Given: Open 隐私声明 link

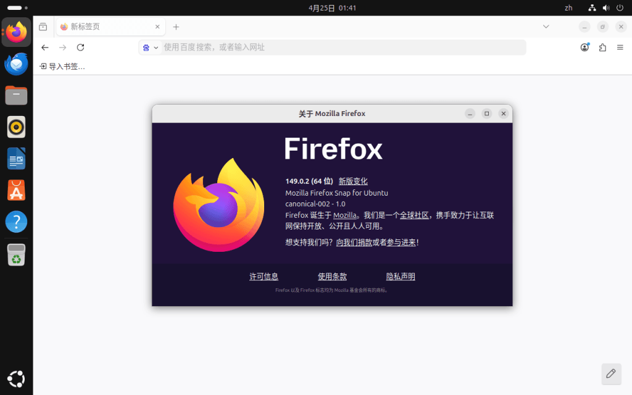Looking at the screenshot, I should [x=401, y=276].
